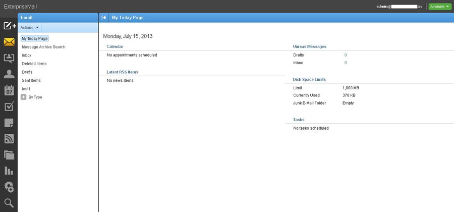Open the Search magnifier icon
454x212 pixels.
click(9, 203)
